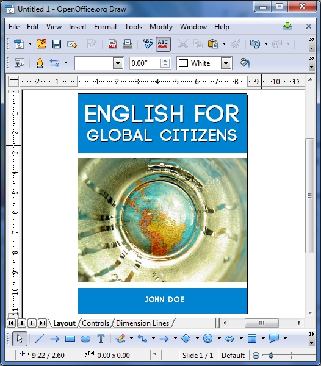
Task: Toggle the Edit Points mode icon
Action: 19,63
